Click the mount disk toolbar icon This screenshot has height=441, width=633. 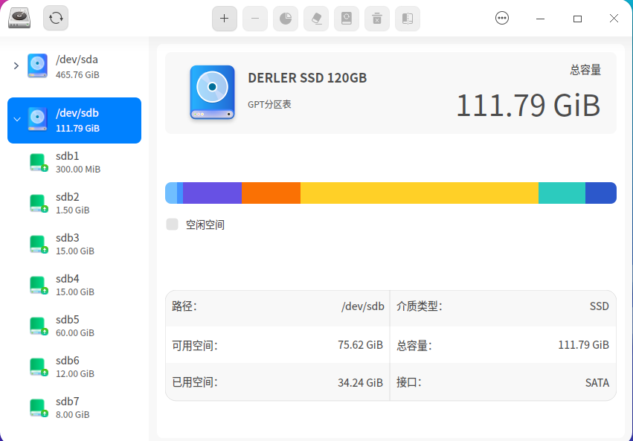347,19
